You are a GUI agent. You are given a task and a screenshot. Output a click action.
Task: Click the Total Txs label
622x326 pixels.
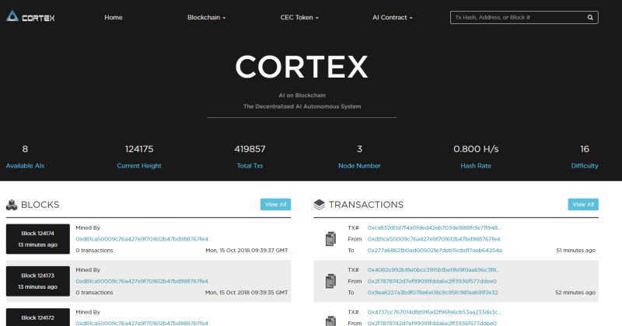250,165
